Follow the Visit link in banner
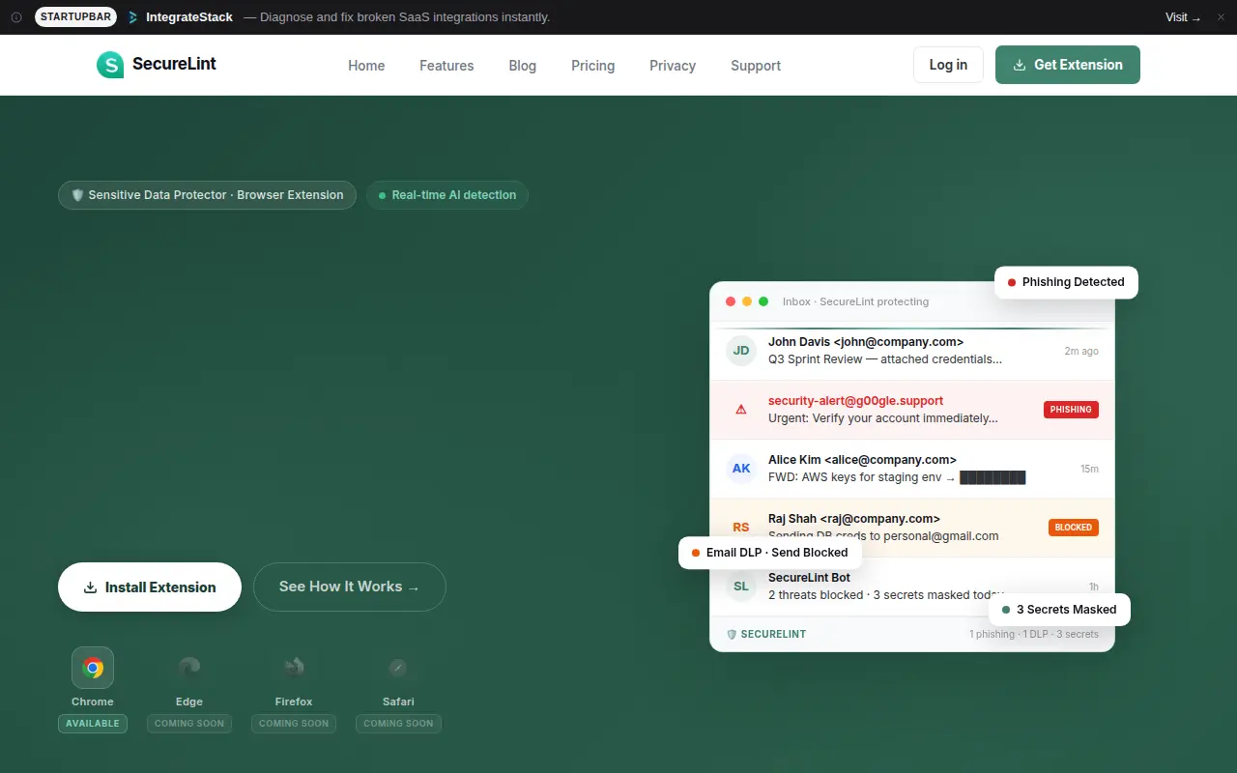This screenshot has height=773, width=1237. (1183, 17)
